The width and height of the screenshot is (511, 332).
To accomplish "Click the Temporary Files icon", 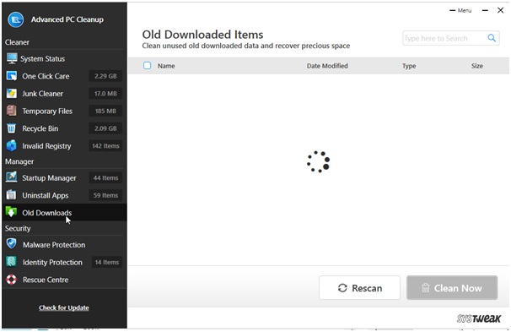I will coord(12,111).
